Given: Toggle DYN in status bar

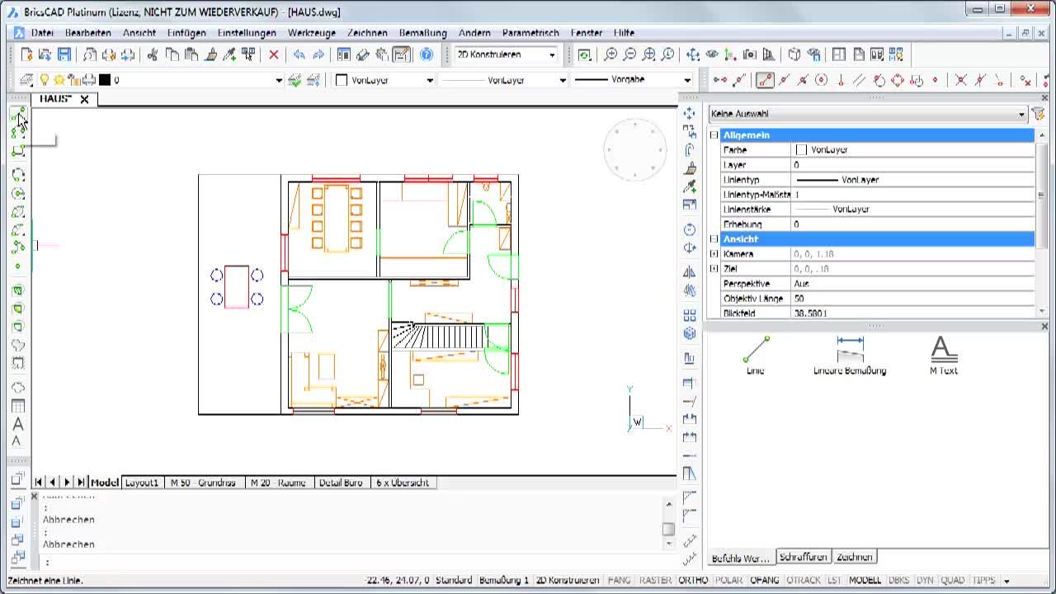Looking at the screenshot, I should pyautogui.click(x=924, y=581).
